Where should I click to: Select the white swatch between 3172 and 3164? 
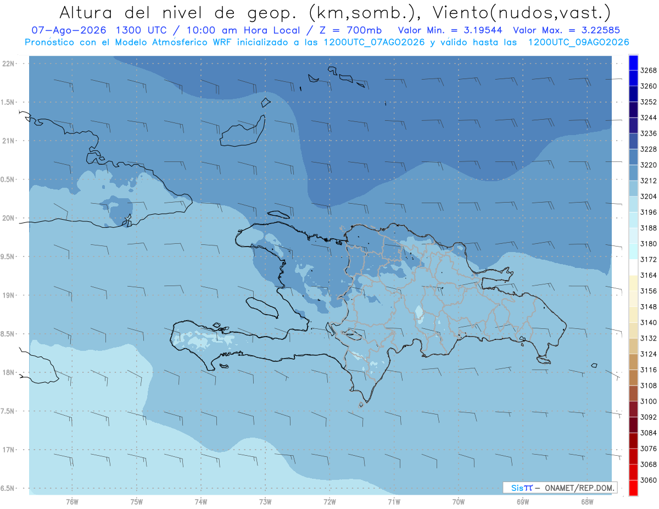pyautogui.click(x=633, y=267)
